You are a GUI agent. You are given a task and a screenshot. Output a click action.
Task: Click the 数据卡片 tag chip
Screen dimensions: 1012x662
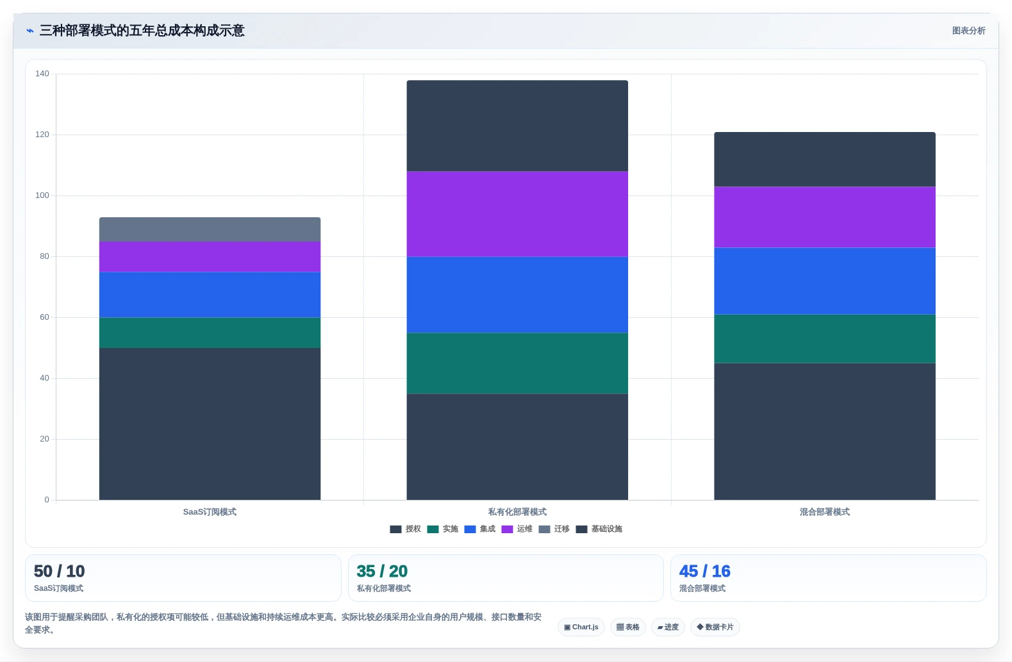pos(715,627)
